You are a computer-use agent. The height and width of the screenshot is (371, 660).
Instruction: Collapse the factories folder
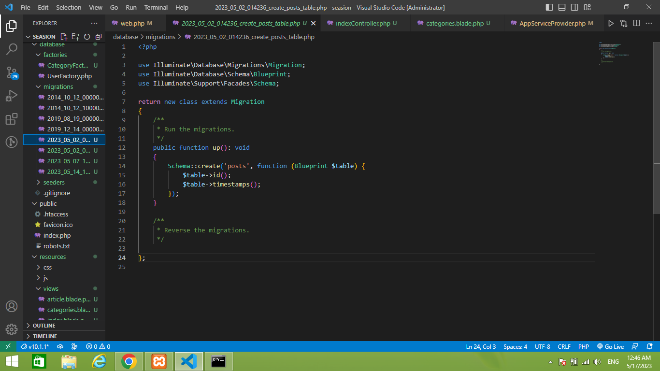point(64,55)
